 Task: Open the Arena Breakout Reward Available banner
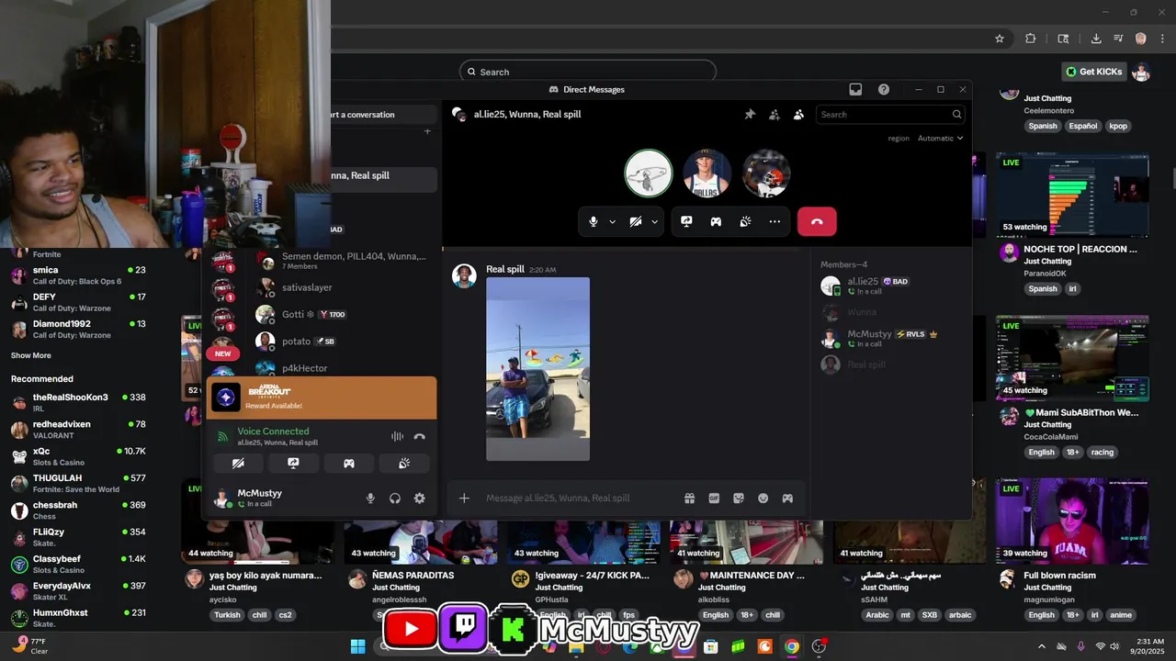tap(322, 398)
